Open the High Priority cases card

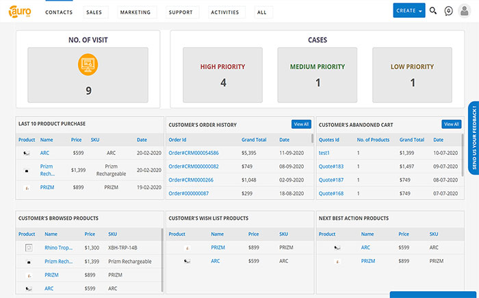click(222, 75)
